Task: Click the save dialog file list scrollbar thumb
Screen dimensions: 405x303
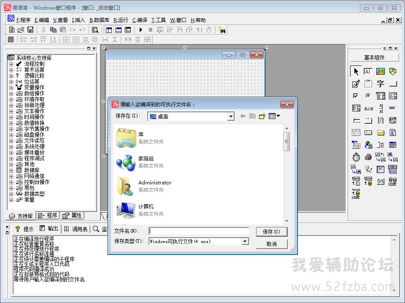Action: (x=286, y=141)
